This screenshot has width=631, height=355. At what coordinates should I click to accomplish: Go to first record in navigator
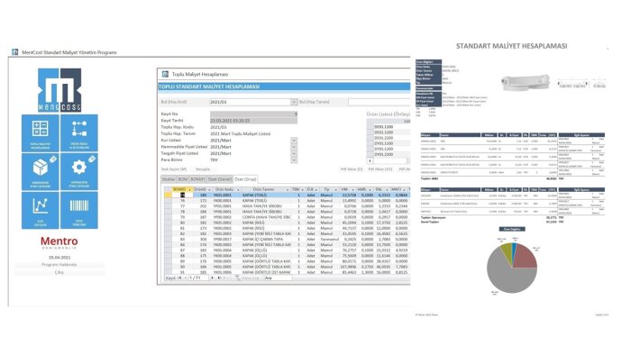[x=179, y=278]
